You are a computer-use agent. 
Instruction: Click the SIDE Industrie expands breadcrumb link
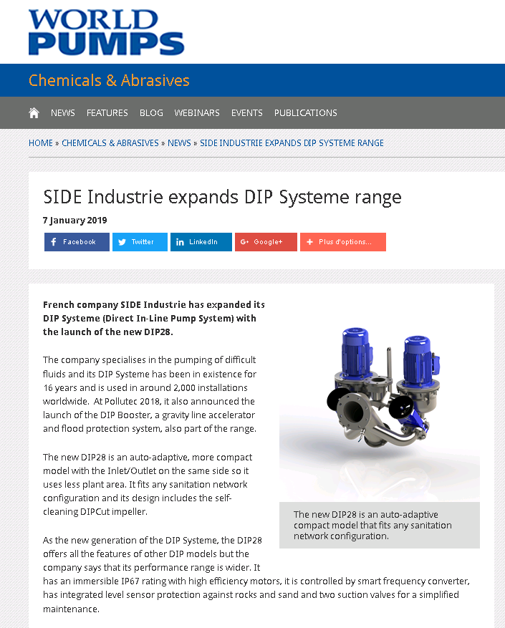(292, 143)
